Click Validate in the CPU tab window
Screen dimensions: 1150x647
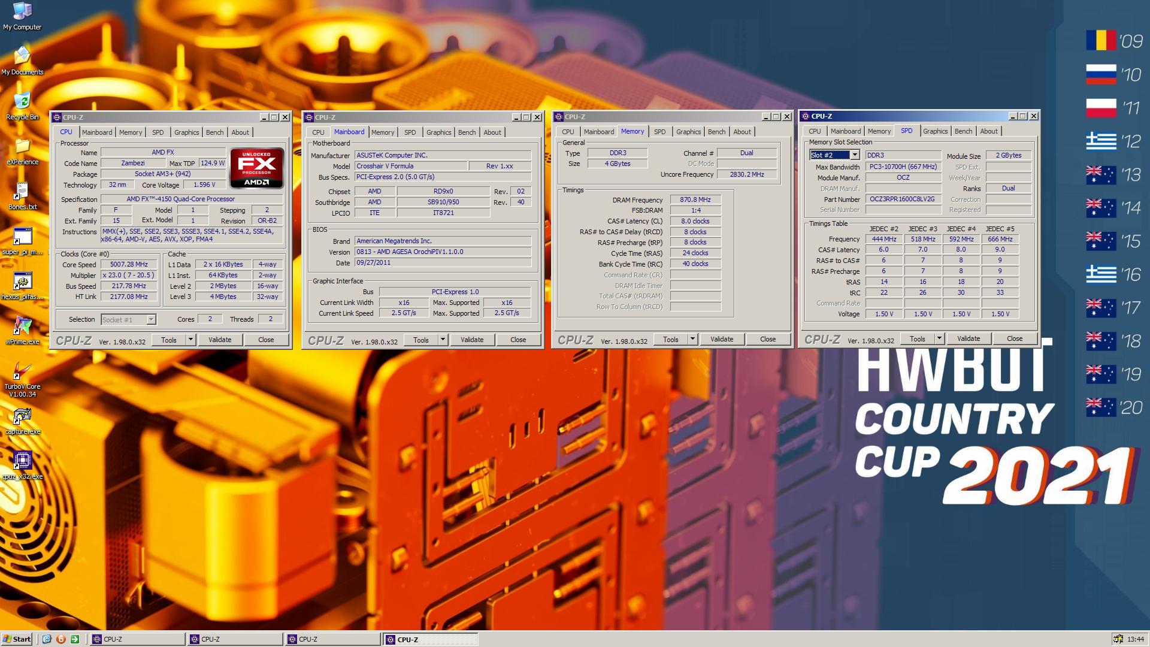point(220,340)
